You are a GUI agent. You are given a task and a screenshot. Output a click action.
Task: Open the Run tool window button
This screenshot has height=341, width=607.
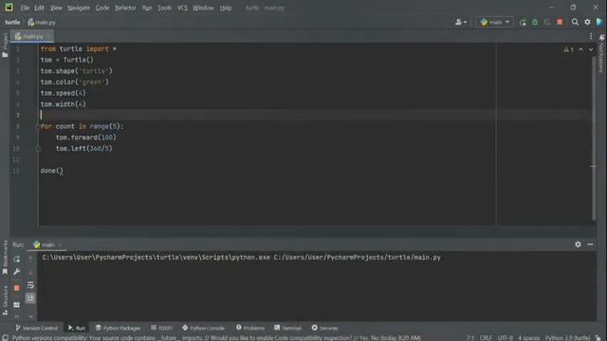pyautogui.click(x=77, y=328)
